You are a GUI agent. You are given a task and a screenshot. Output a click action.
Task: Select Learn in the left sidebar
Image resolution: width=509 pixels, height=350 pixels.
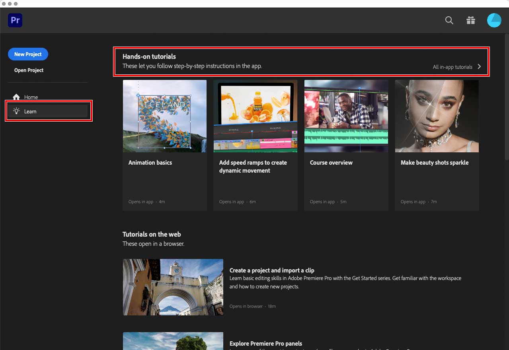click(30, 111)
